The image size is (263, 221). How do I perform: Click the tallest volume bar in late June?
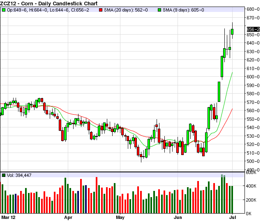222,194
